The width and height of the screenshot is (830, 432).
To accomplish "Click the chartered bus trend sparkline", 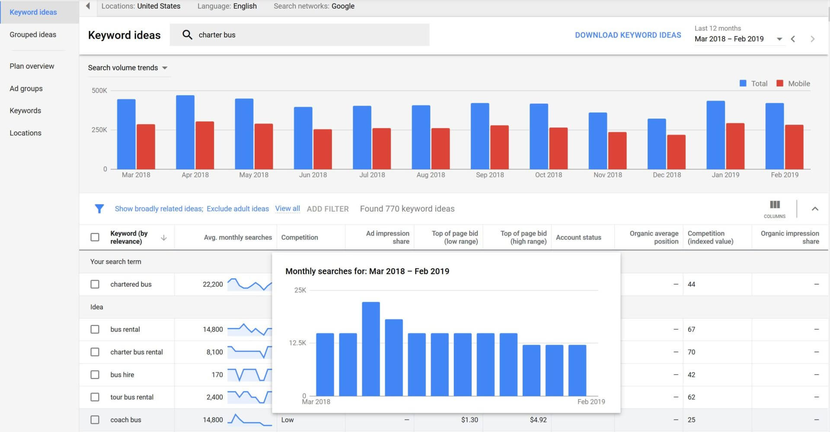I will (249, 284).
